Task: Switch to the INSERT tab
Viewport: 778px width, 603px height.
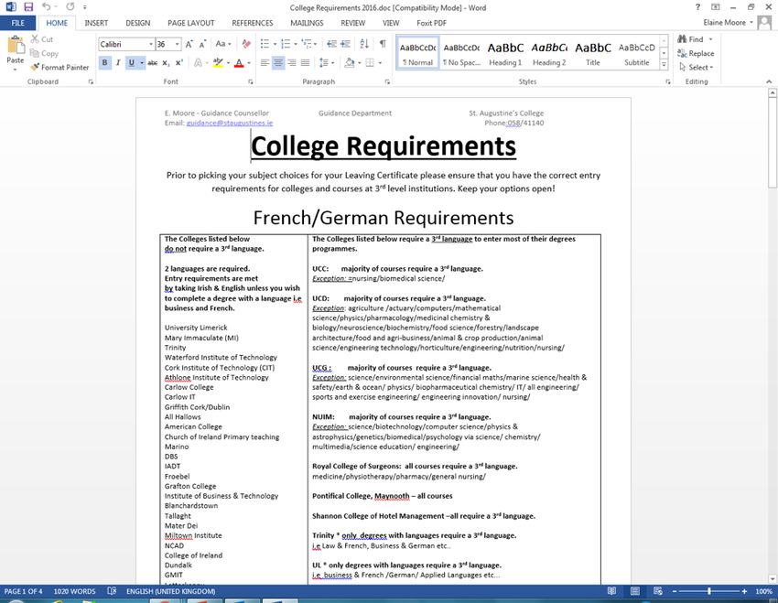Action: coord(96,23)
